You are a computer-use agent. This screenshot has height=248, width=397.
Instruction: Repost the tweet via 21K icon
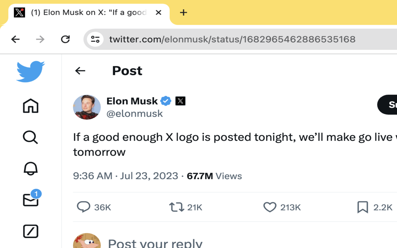click(176, 207)
